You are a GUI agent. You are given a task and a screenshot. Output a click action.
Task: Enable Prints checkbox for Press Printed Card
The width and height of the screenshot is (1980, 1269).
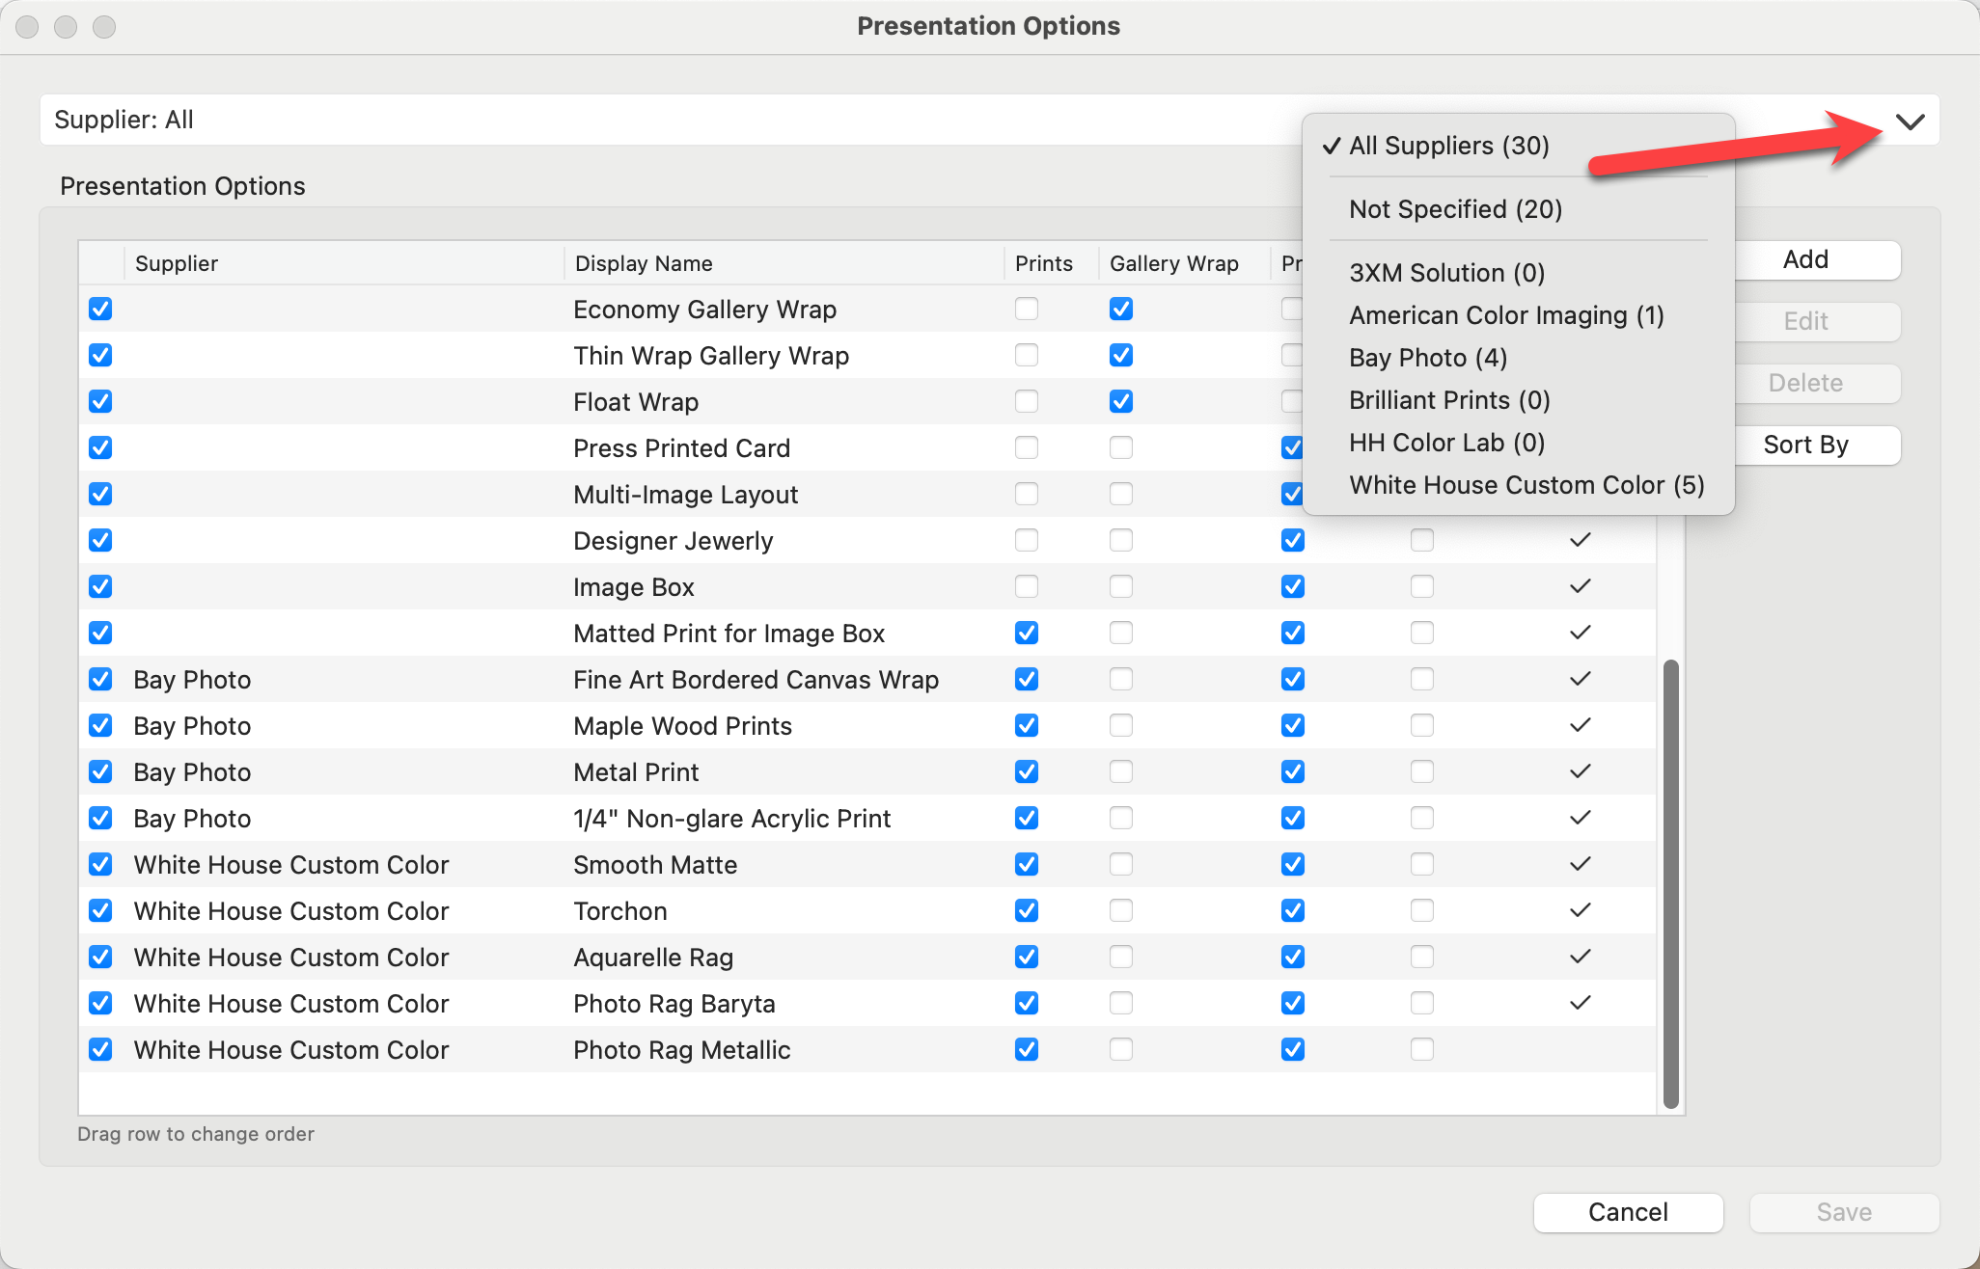point(1026,447)
